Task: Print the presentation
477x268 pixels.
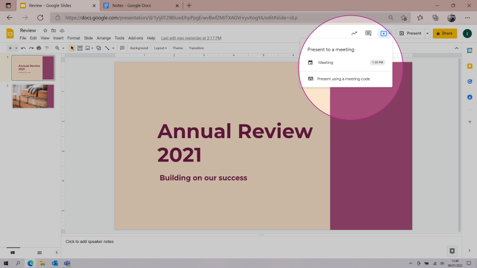Action: 39,48
